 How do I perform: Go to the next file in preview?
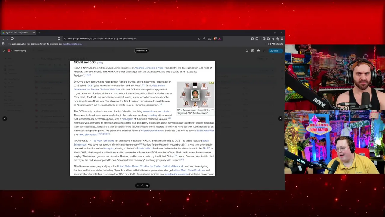tap(280, 118)
